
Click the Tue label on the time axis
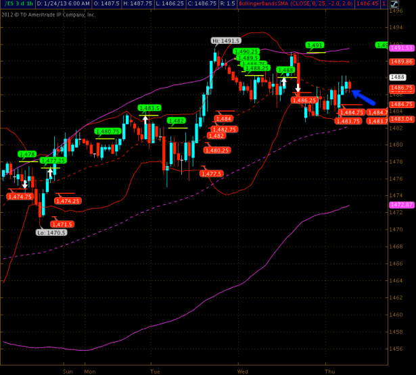tap(155, 371)
